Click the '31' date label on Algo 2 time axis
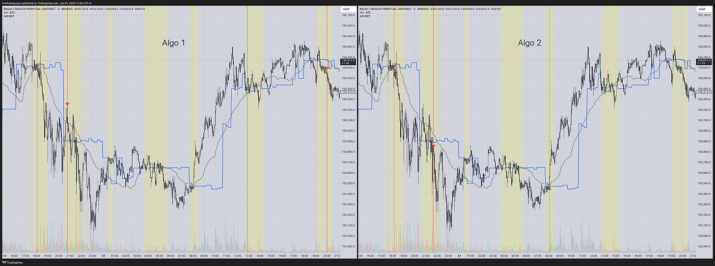Viewport: 715px width, 266px height. [x=459, y=256]
